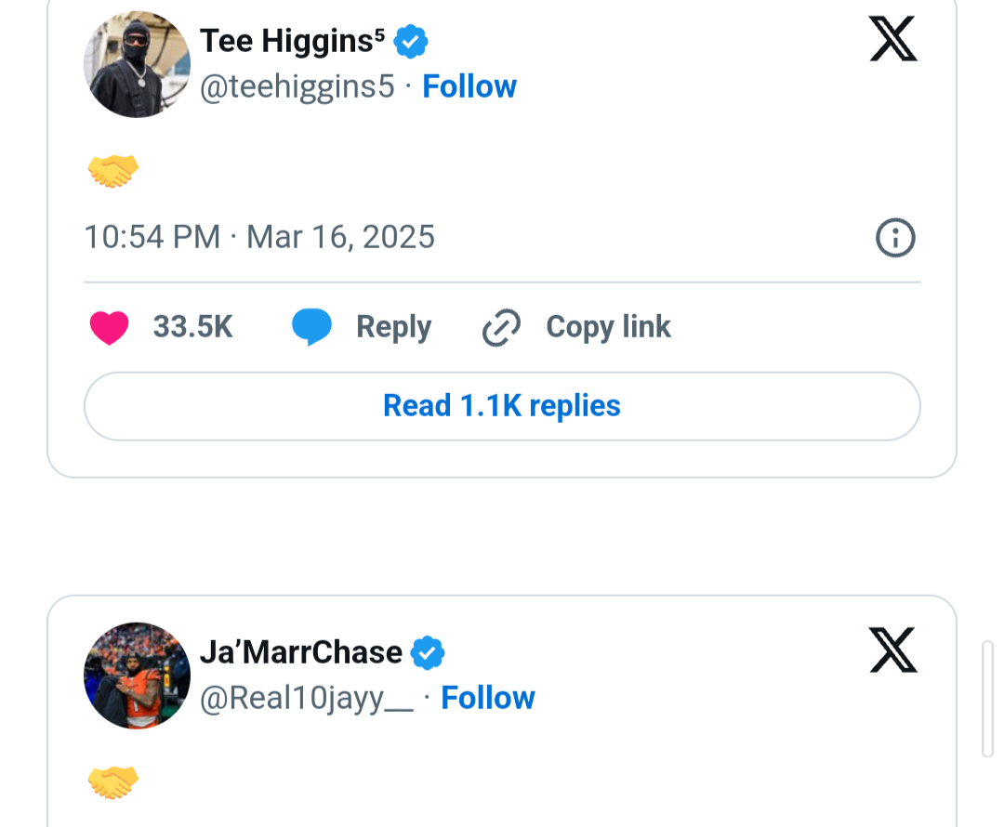
Task: Open the 10:54 PM Mar 16, 2025 timestamp
Action: [x=259, y=238]
